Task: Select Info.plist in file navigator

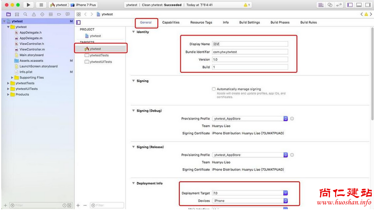Action: (x=26, y=72)
